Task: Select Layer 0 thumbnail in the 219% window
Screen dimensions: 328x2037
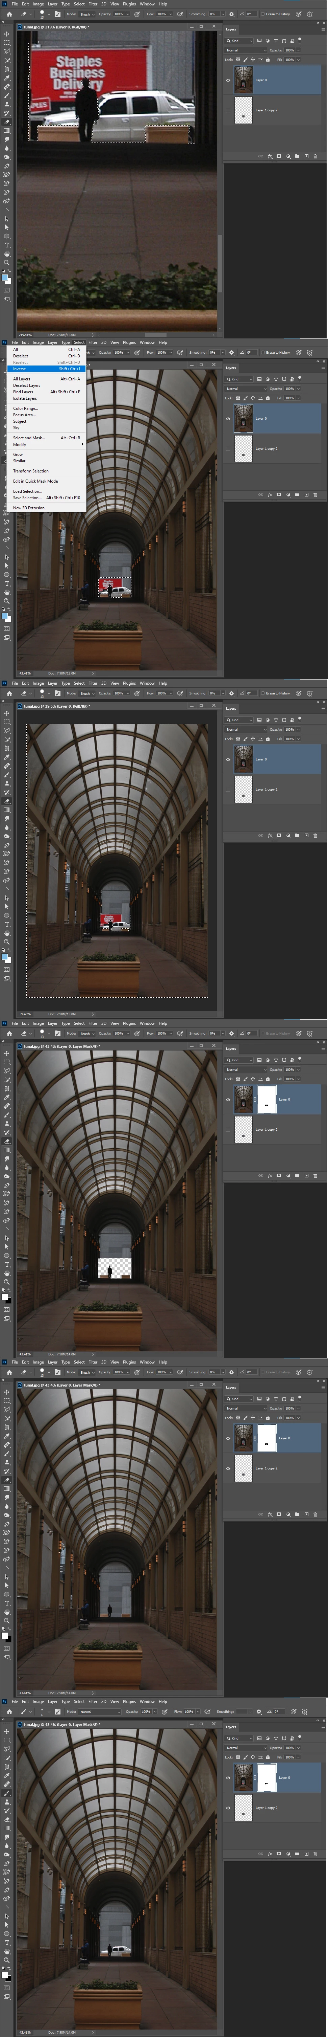Action: coord(244,80)
